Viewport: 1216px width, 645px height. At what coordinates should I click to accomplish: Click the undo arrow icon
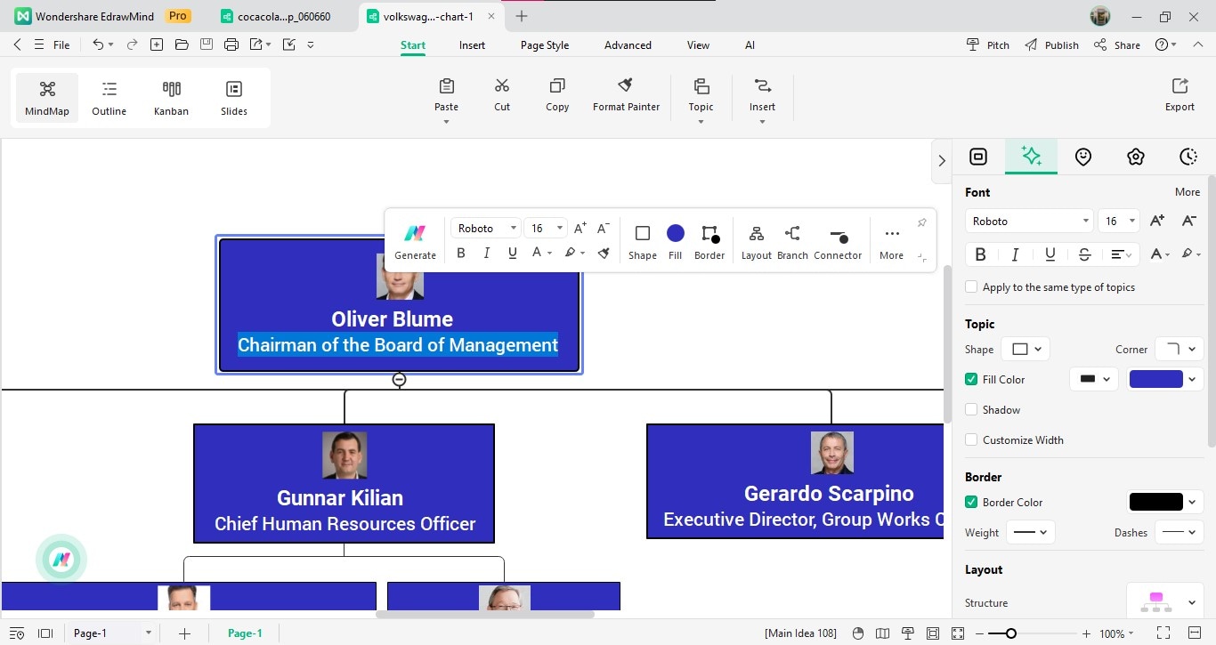point(98,44)
